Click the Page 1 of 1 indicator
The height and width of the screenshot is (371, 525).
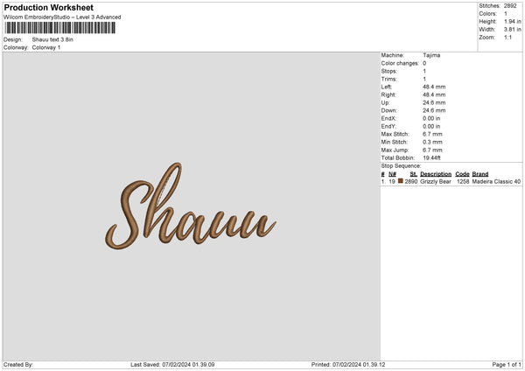coord(507,365)
